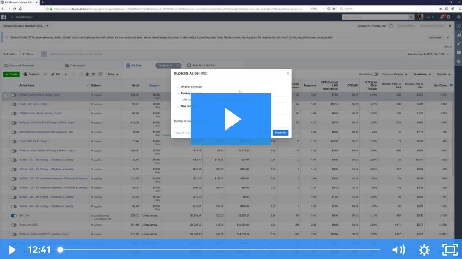Click the browser home button
The height and width of the screenshot is (259, 462).
pos(20,9)
